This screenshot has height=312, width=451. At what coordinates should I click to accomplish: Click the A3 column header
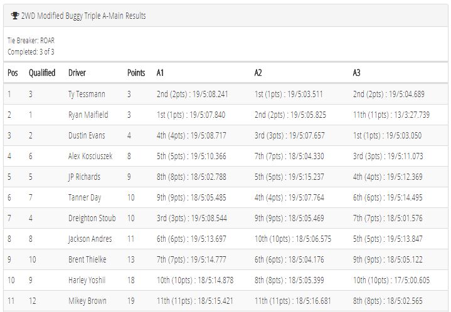(x=357, y=73)
